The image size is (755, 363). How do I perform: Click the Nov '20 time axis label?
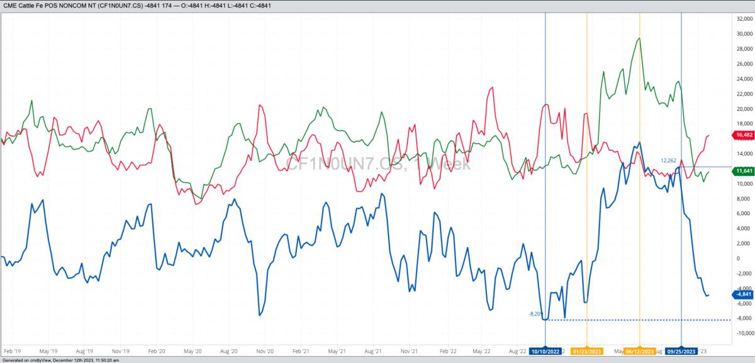(x=266, y=350)
